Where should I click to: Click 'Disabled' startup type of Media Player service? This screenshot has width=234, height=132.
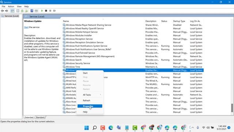pos(177,25)
